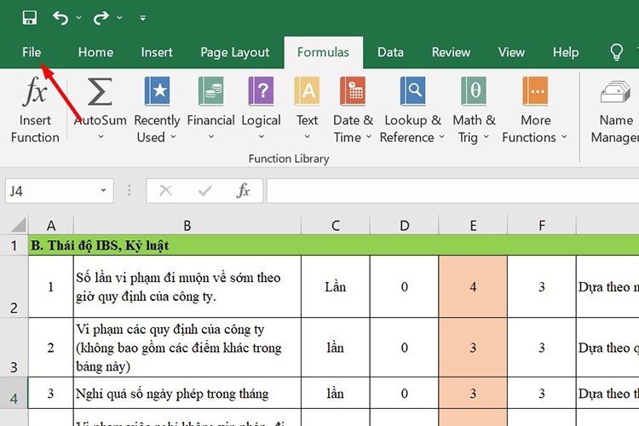Open the Name Manager icon
Image resolution: width=639 pixels, height=426 pixels.
pos(615,92)
